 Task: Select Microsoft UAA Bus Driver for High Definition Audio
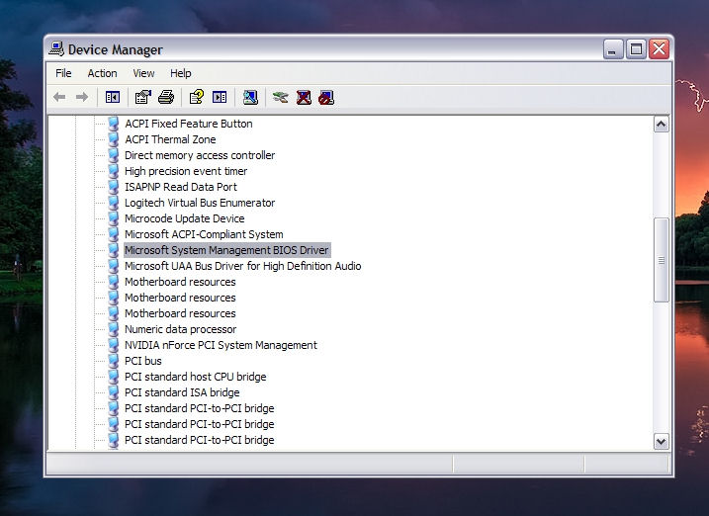[243, 266]
